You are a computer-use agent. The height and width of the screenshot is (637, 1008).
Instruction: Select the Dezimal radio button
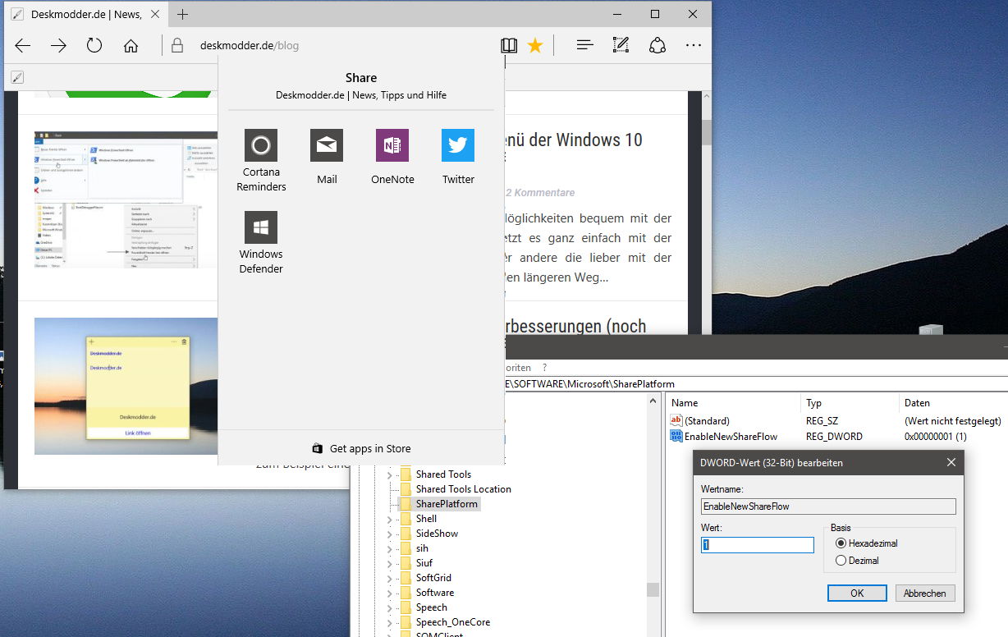click(x=841, y=561)
